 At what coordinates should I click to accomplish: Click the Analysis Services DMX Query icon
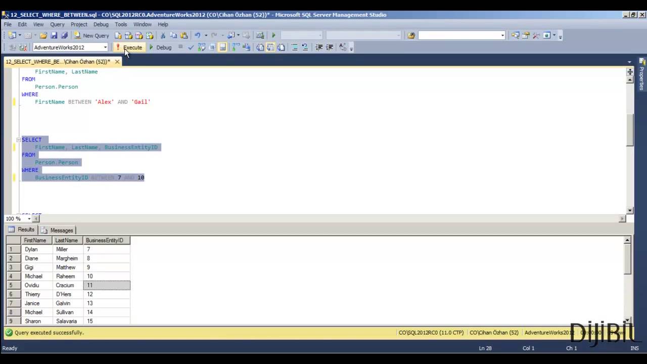[139, 35]
